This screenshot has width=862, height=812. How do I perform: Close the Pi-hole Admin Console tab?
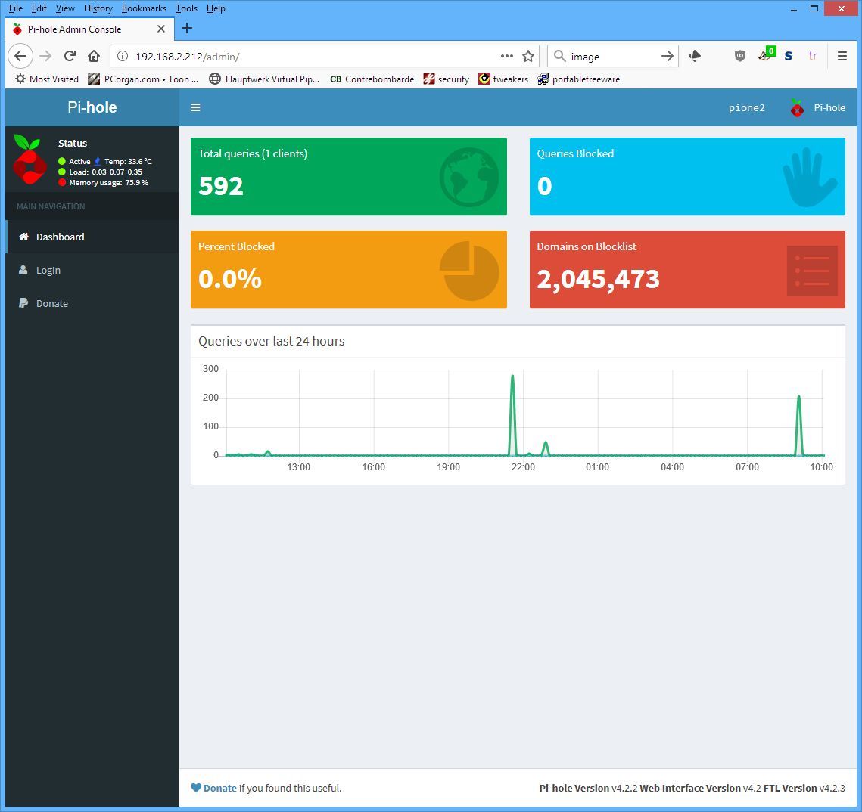(161, 29)
